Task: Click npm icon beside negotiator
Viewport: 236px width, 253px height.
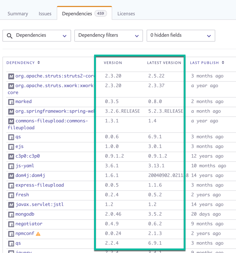Action: (11, 224)
